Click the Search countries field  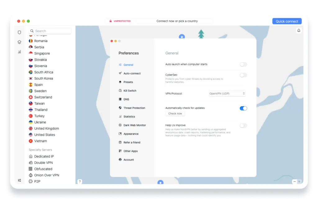point(50,31)
